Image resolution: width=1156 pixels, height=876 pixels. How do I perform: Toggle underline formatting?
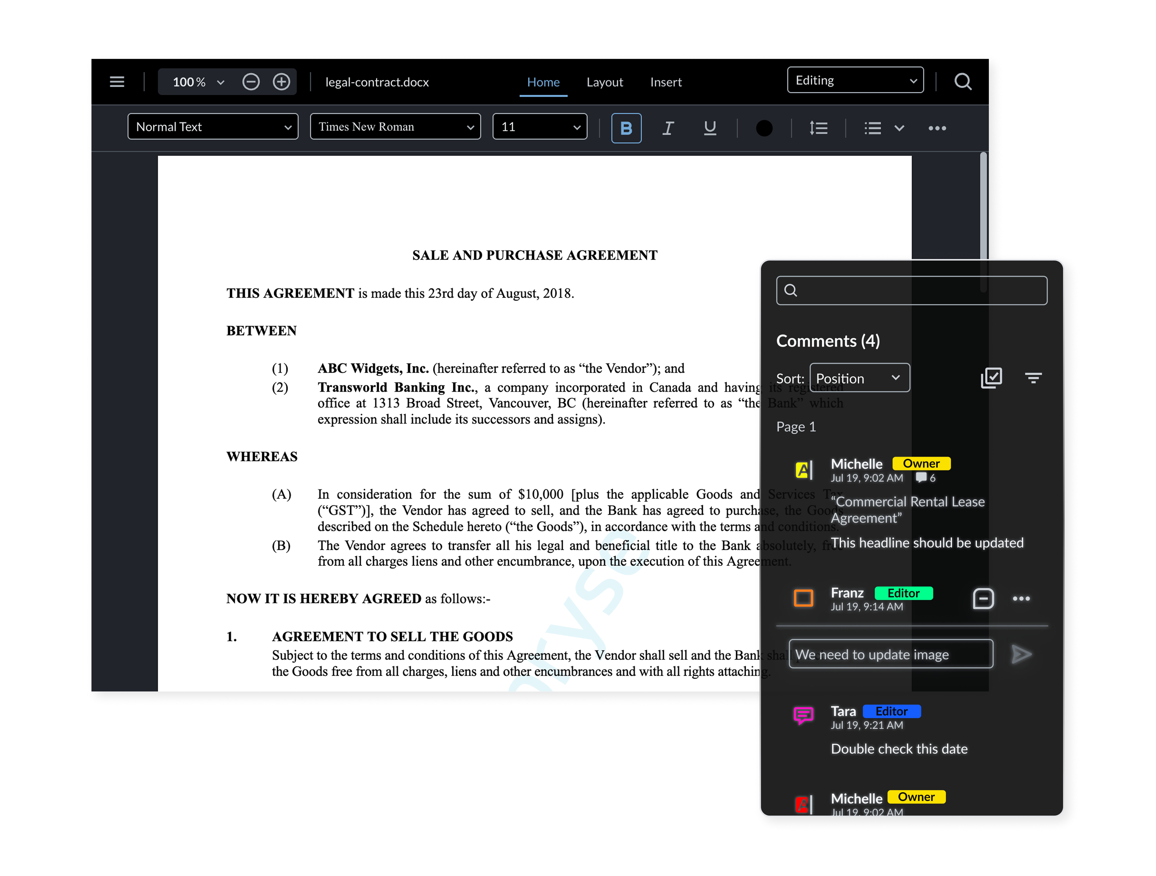pyautogui.click(x=710, y=128)
